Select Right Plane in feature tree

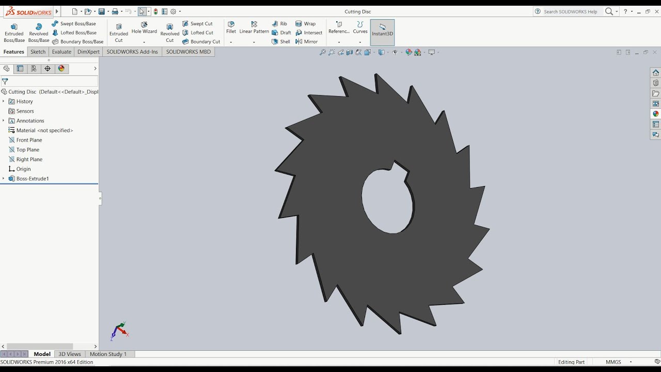(x=26, y=159)
